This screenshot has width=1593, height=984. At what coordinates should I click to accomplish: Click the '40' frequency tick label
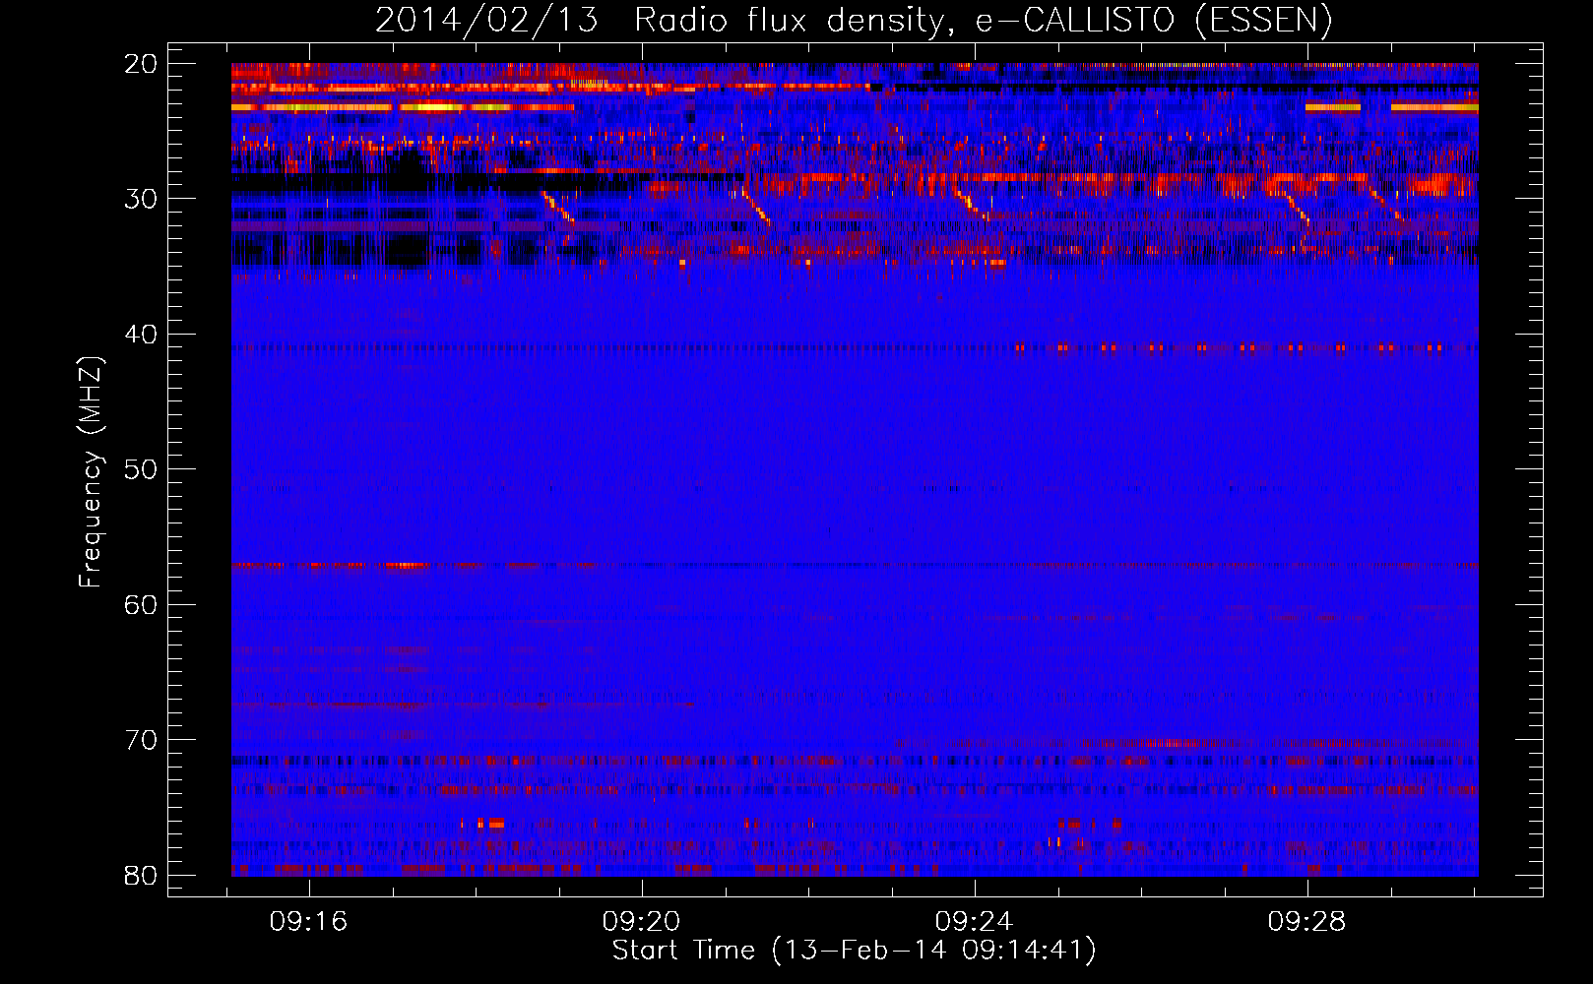pyautogui.click(x=141, y=335)
